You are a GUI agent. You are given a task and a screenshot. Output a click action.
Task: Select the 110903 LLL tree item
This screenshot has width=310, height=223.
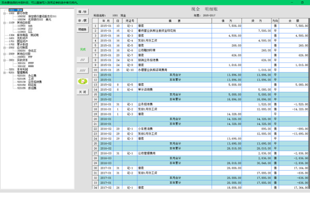coord(25,32)
